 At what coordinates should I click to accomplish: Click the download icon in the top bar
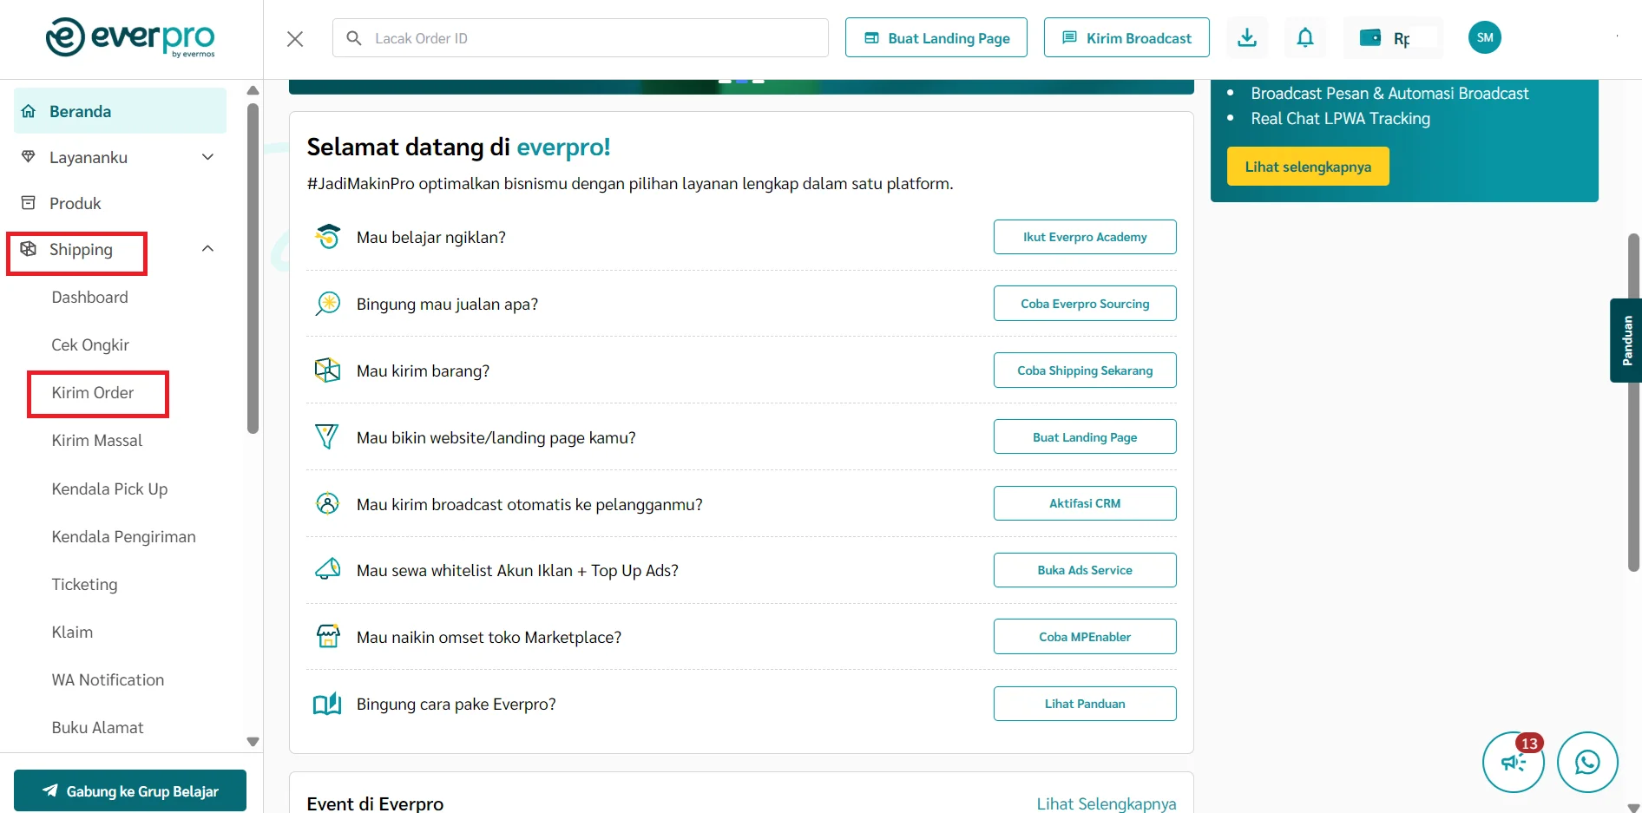tap(1247, 37)
